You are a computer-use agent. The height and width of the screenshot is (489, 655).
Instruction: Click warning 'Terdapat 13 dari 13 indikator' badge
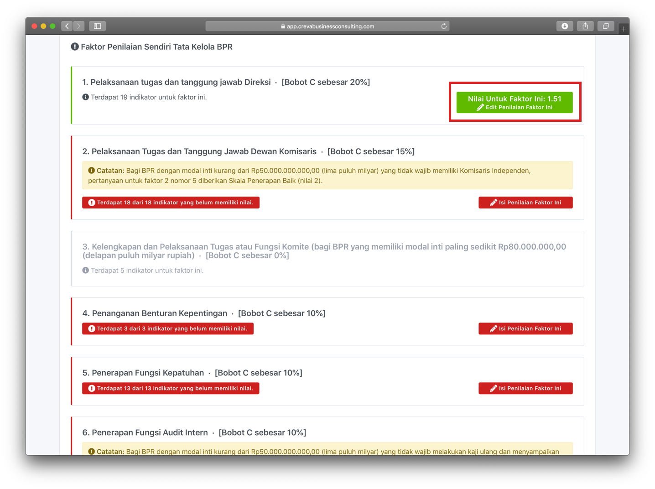[171, 388]
